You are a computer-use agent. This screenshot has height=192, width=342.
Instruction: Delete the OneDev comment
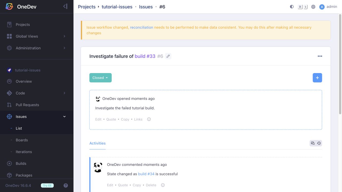pos(151,185)
